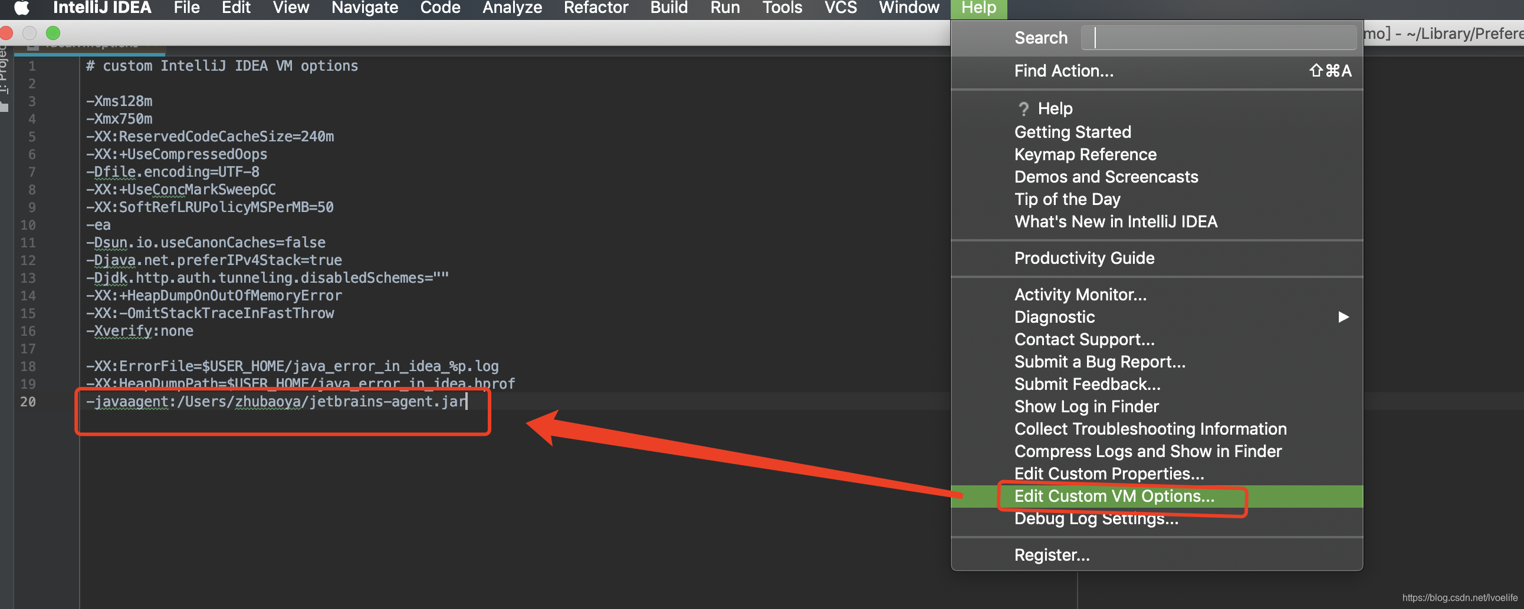1524x609 pixels.
Task: Click the question mark Help entry
Action: pyautogui.click(x=1157, y=109)
